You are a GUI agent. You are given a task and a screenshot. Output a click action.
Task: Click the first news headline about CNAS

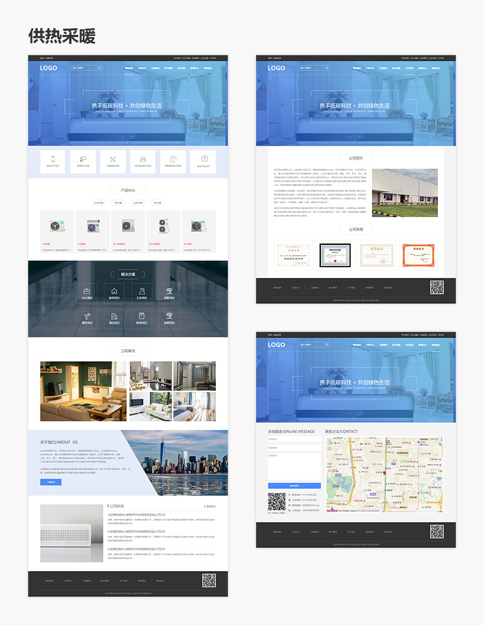pos(136,515)
